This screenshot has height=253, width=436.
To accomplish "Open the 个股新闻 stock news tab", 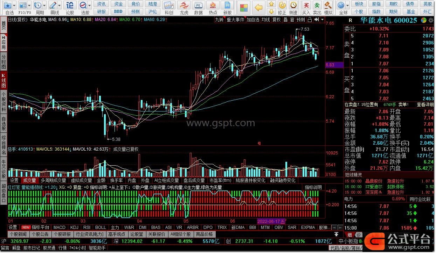I will [x=18, y=234].
